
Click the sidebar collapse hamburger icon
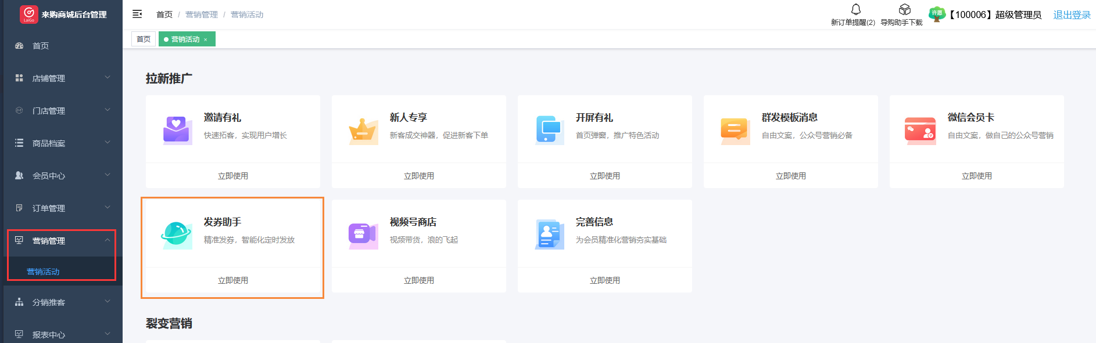(x=137, y=14)
